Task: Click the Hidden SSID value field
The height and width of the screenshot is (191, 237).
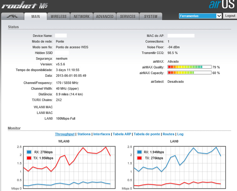Action: [62, 53]
